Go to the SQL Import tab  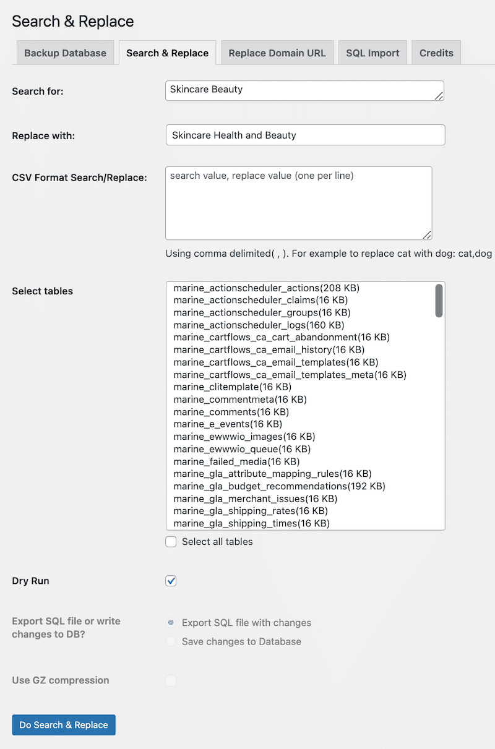click(372, 53)
